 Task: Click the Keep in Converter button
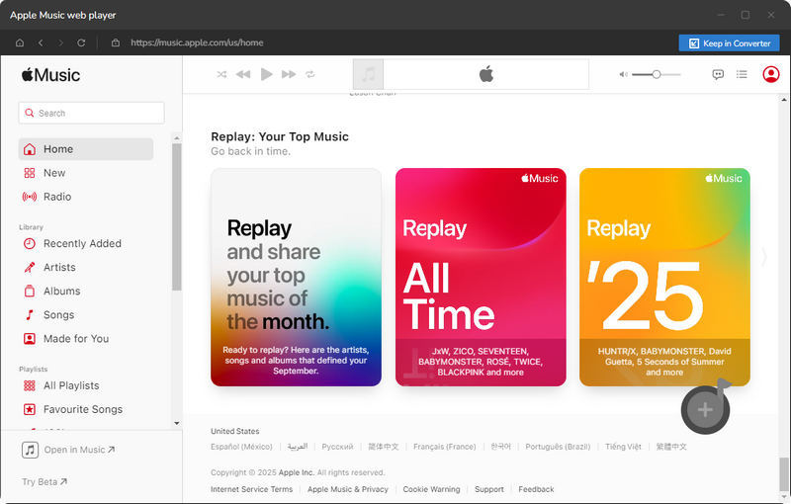click(x=729, y=43)
